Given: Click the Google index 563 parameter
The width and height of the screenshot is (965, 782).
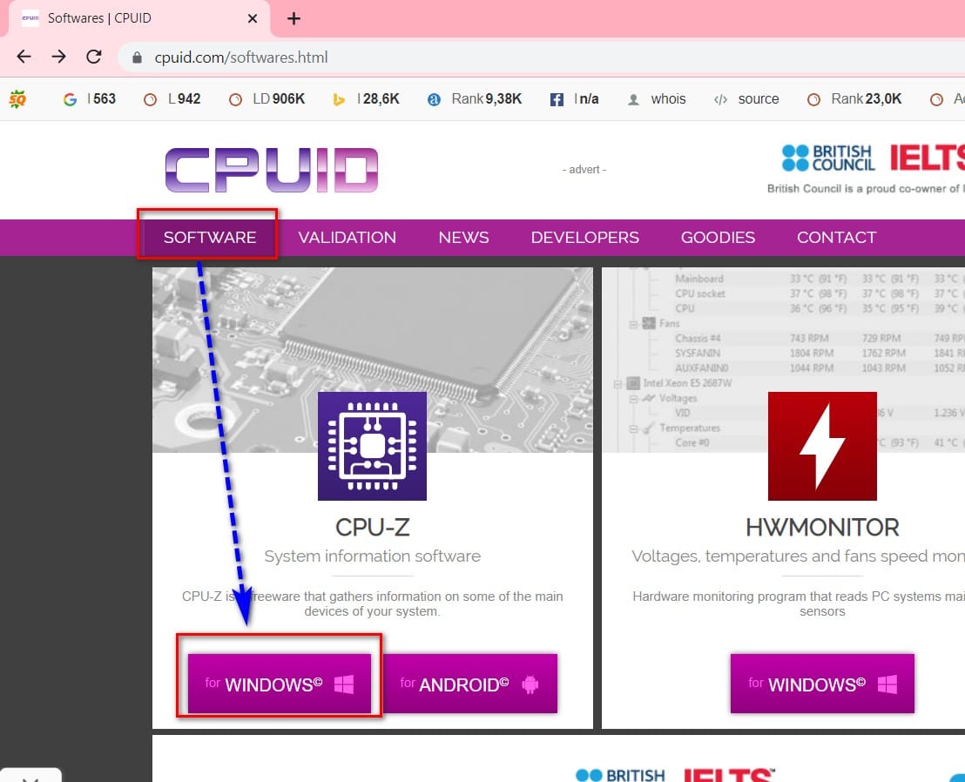Looking at the screenshot, I should [x=89, y=99].
